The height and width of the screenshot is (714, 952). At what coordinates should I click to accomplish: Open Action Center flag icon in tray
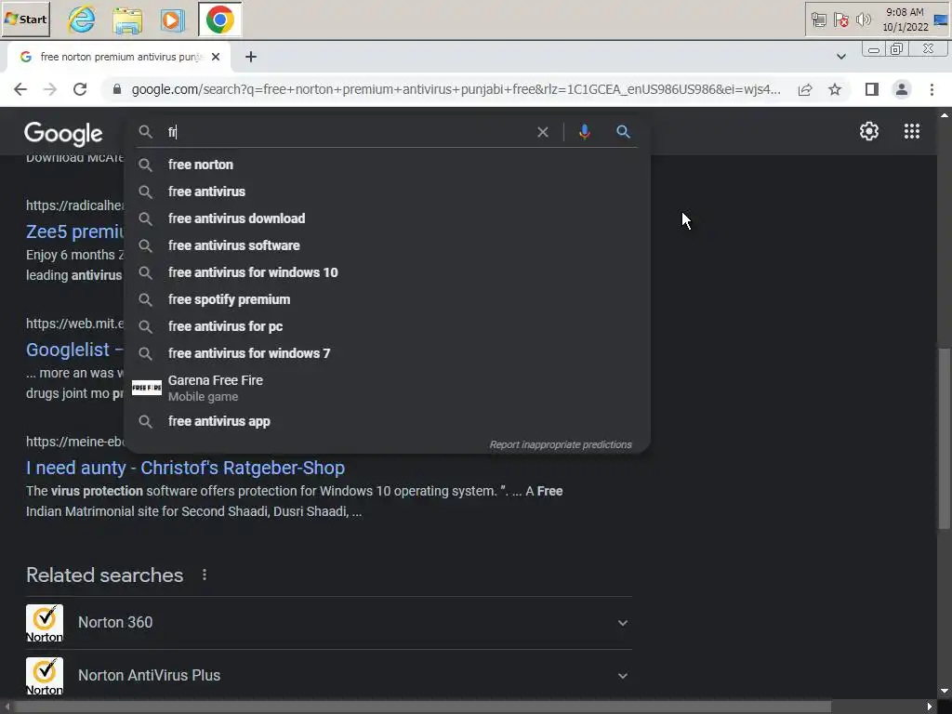pos(840,20)
